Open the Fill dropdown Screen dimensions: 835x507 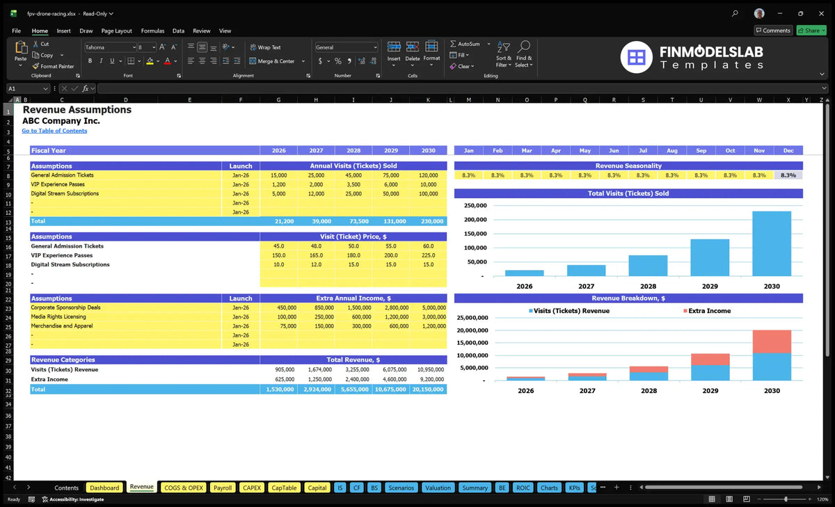coord(459,55)
